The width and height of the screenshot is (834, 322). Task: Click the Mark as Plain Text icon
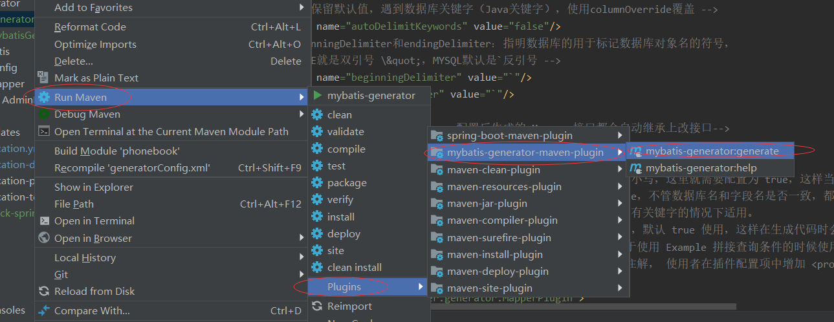click(x=44, y=78)
